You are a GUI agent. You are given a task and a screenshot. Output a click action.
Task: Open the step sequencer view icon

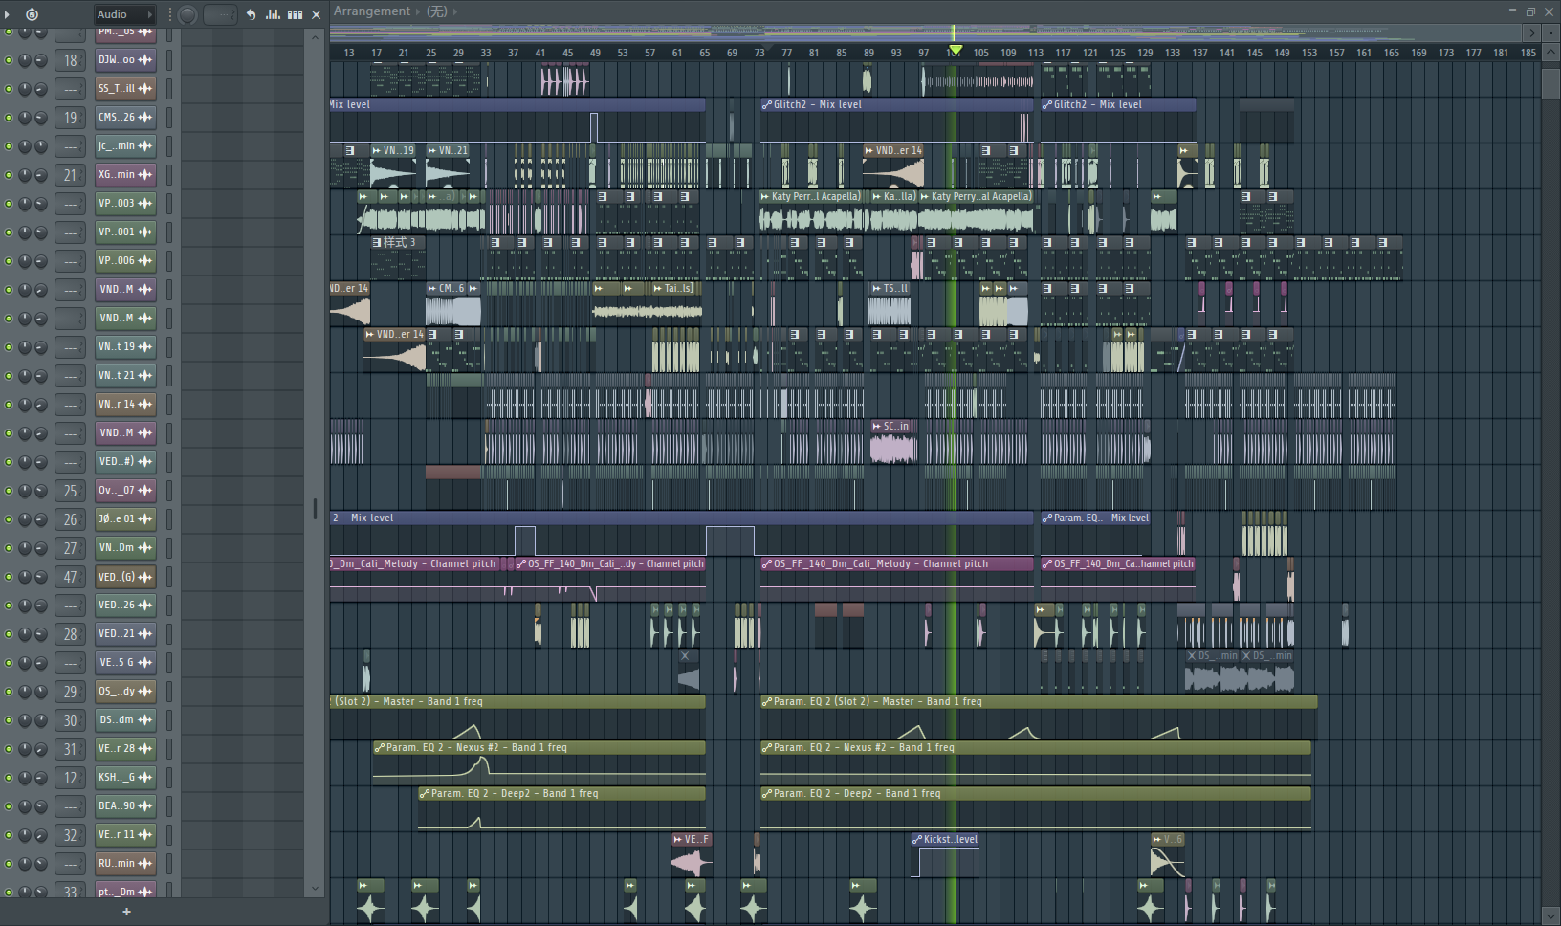[295, 14]
